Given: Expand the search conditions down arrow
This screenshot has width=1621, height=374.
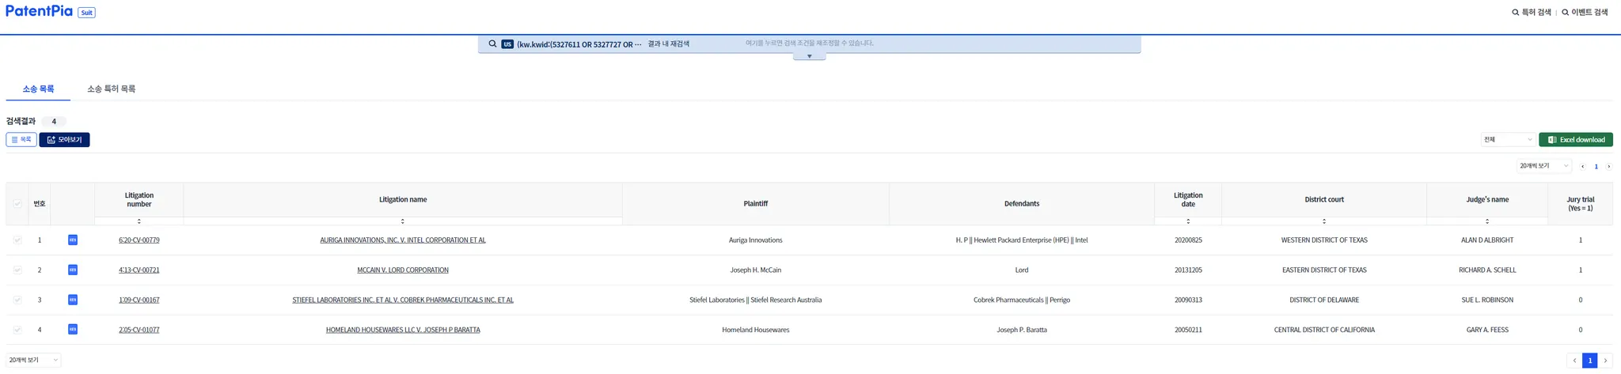Looking at the screenshot, I should tap(809, 56).
